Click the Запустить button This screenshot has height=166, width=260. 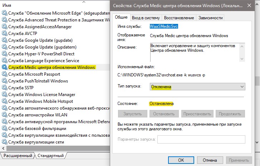pyautogui.click(x=133, y=114)
